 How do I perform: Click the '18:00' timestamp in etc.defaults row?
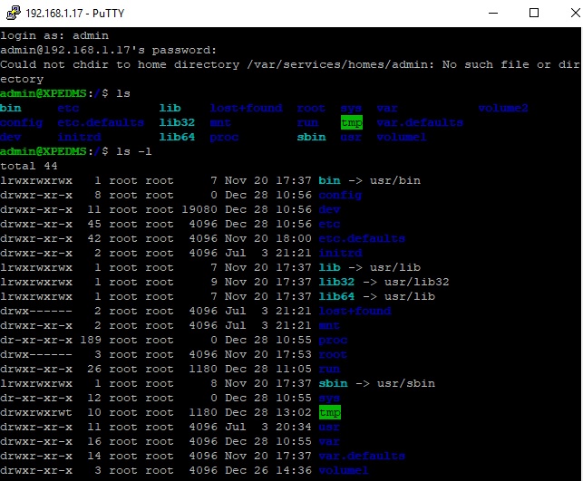pyautogui.click(x=294, y=238)
